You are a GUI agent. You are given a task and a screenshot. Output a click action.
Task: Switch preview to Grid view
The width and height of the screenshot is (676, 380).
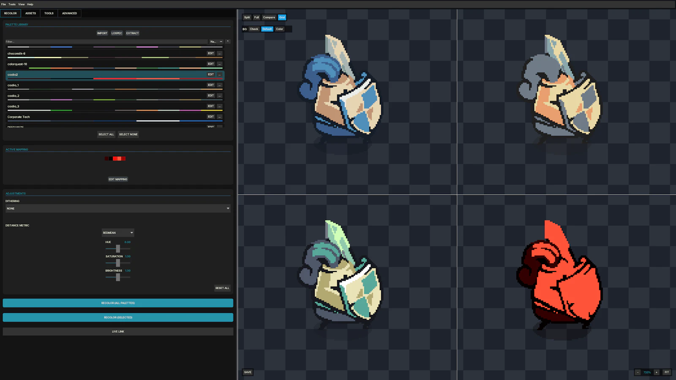pyautogui.click(x=282, y=17)
